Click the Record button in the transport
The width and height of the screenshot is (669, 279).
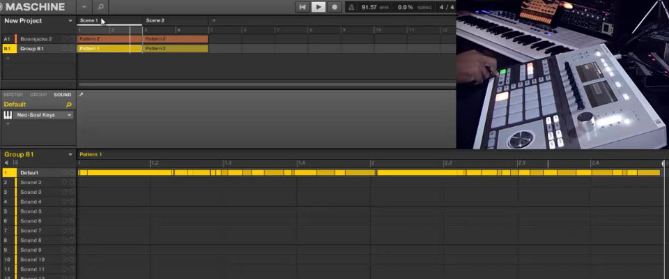(334, 7)
